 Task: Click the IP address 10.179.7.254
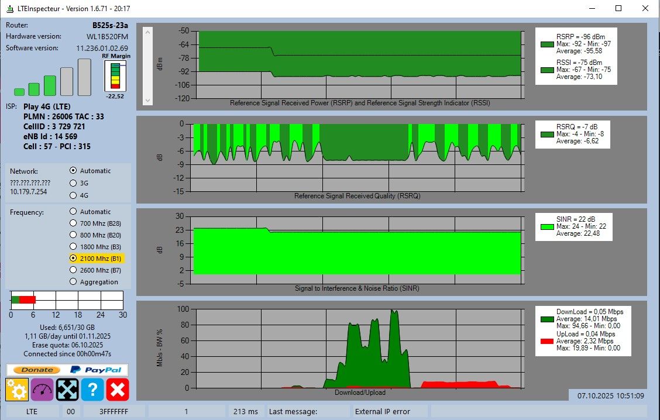pyautogui.click(x=29, y=192)
